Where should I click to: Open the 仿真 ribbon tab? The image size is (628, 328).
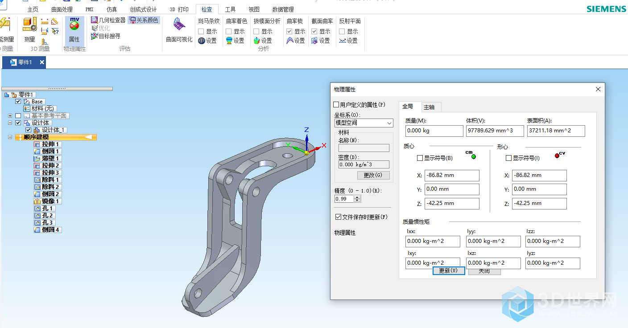(112, 9)
